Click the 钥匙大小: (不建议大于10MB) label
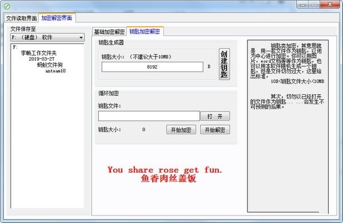 click(136, 57)
